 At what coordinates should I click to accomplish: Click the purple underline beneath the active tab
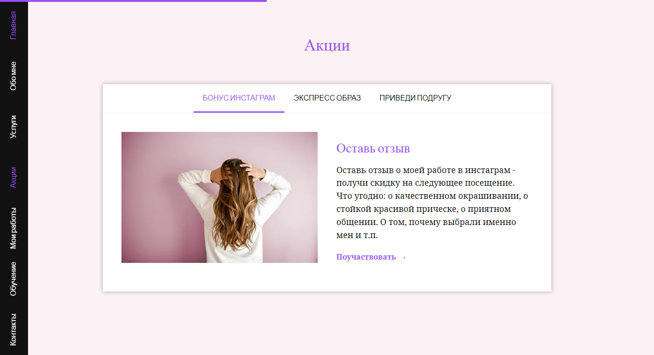pos(239,112)
